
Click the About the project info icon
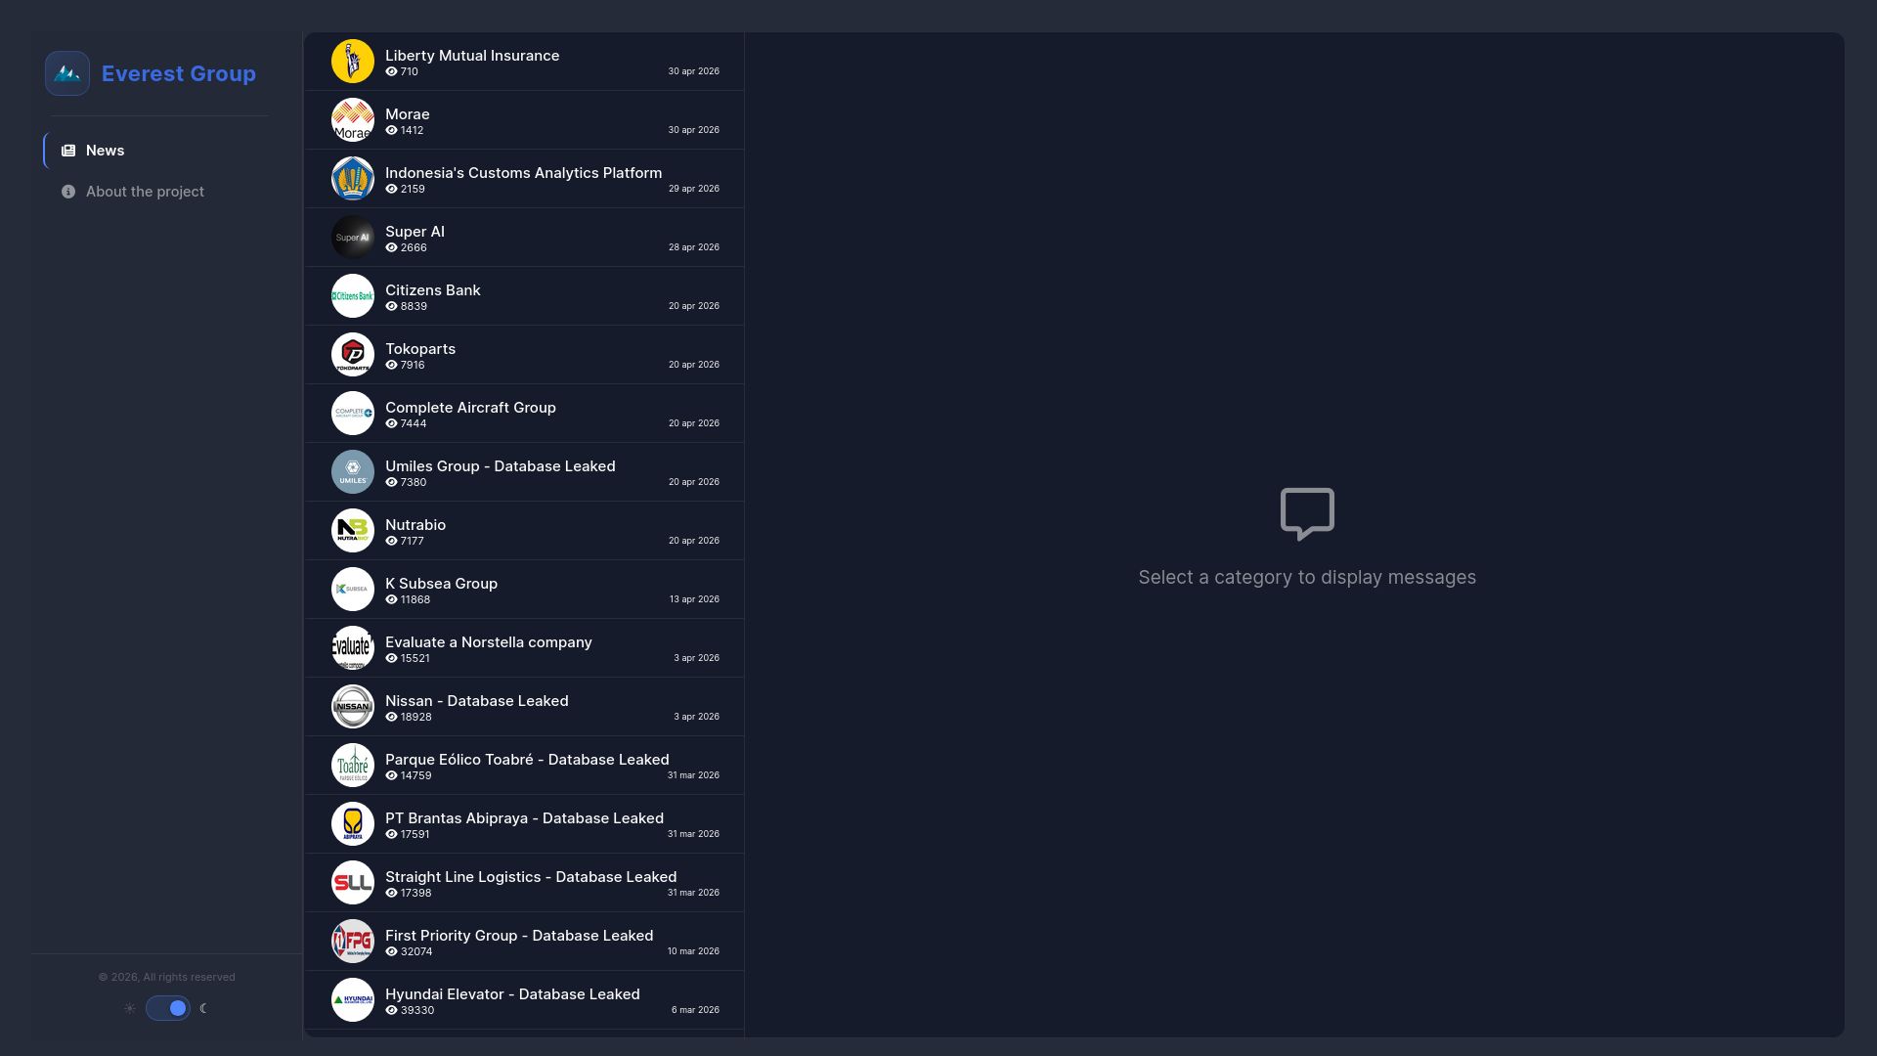pyautogui.click(x=68, y=192)
